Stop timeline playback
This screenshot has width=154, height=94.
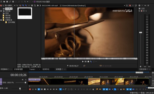click(x=45, y=89)
